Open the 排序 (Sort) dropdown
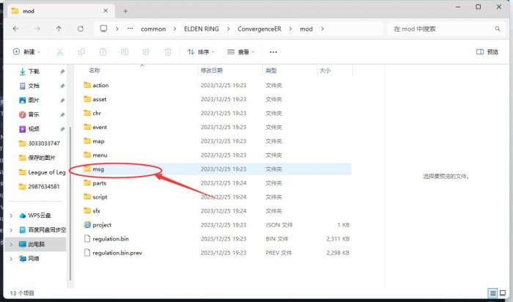The width and height of the screenshot is (513, 302). (201, 52)
